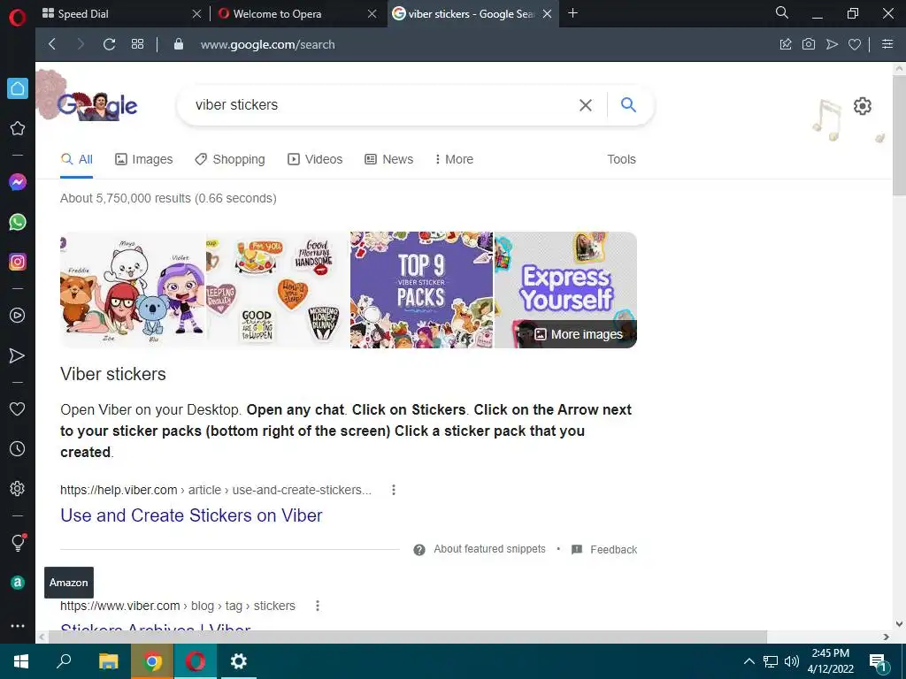Open Google quick settings gear

coord(862,106)
